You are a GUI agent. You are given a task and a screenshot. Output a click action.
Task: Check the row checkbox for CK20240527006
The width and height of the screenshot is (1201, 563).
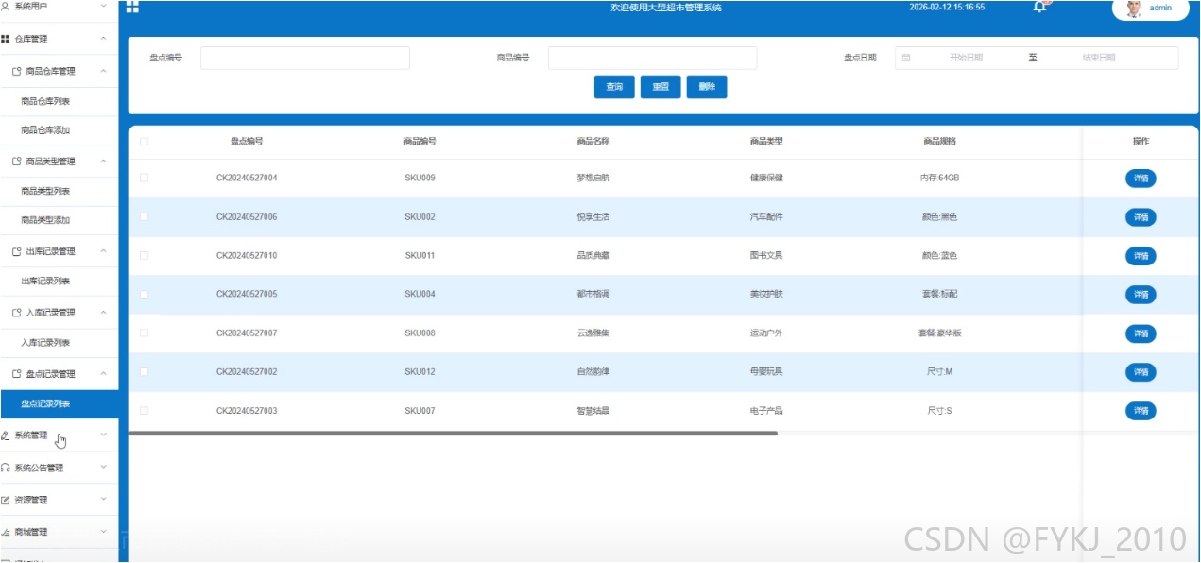[144, 217]
